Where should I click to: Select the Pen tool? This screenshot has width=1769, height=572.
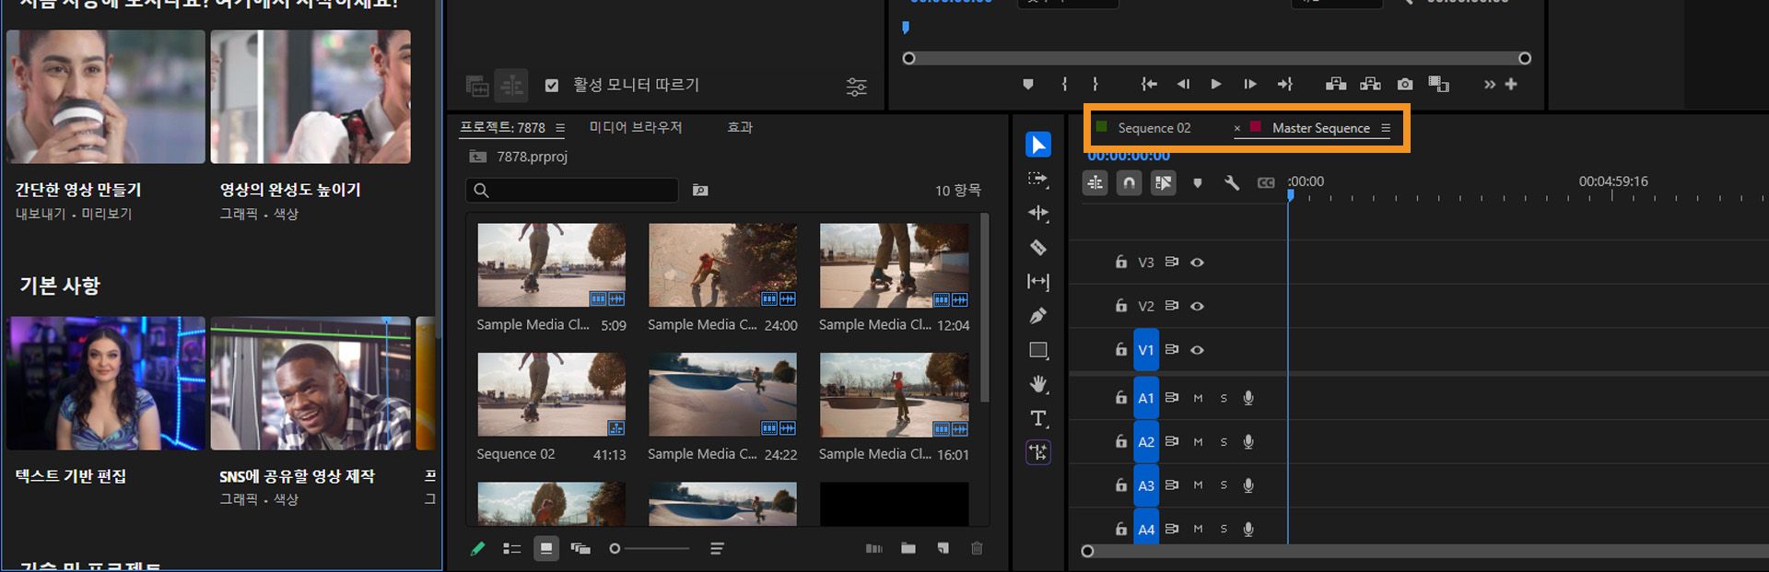(1038, 316)
